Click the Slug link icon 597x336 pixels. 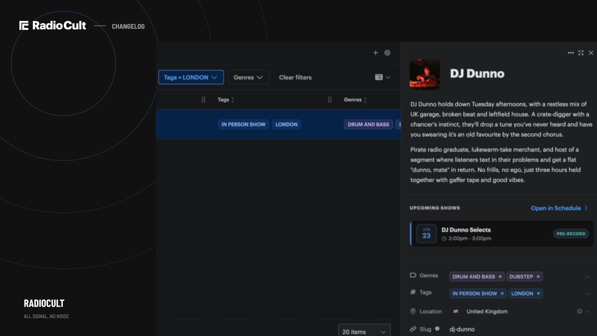point(413,329)
